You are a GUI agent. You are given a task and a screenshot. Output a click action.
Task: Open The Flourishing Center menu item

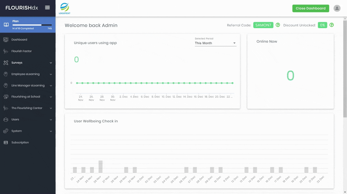click(x=28, y=108)
